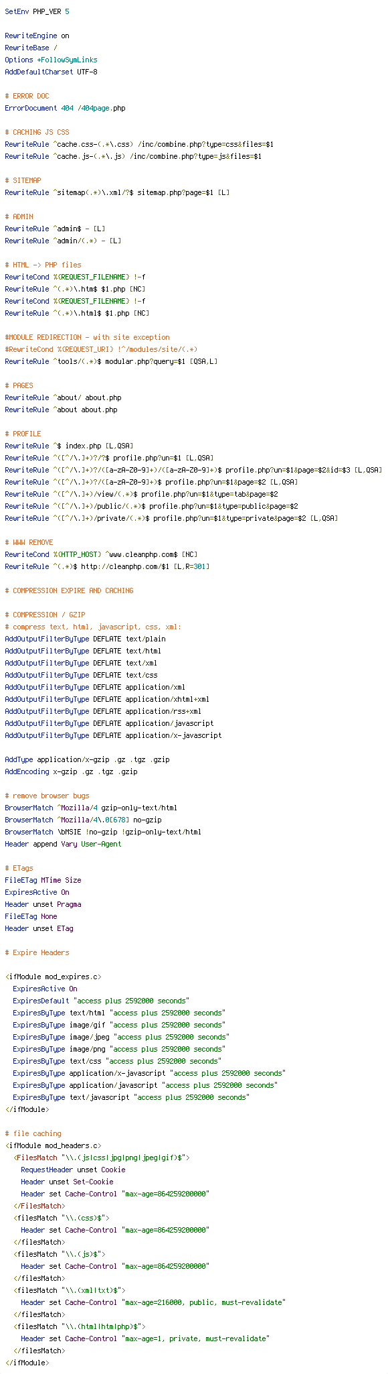Click the 'http://cleanphp.com/$1 [L,R=301]' rule
This screenshot has width=388, height=1374.
pos(107,567)
